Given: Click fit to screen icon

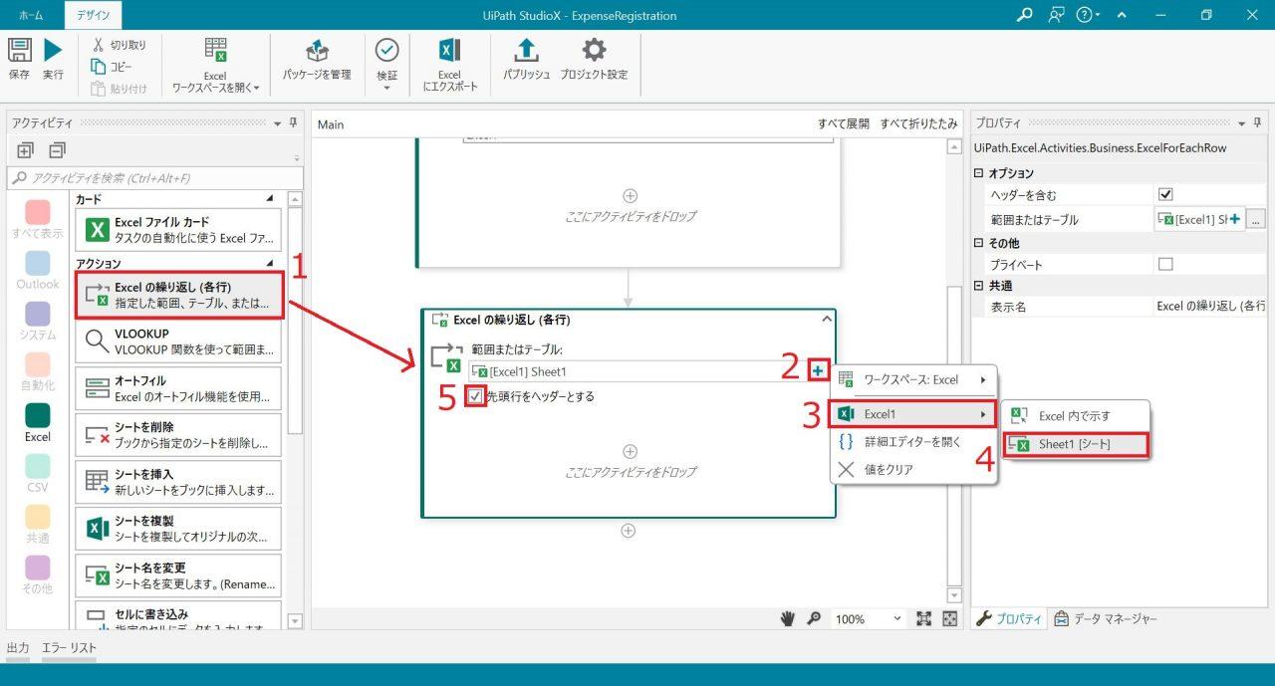Looking at the screenshot, I should [x=923, y=618].
